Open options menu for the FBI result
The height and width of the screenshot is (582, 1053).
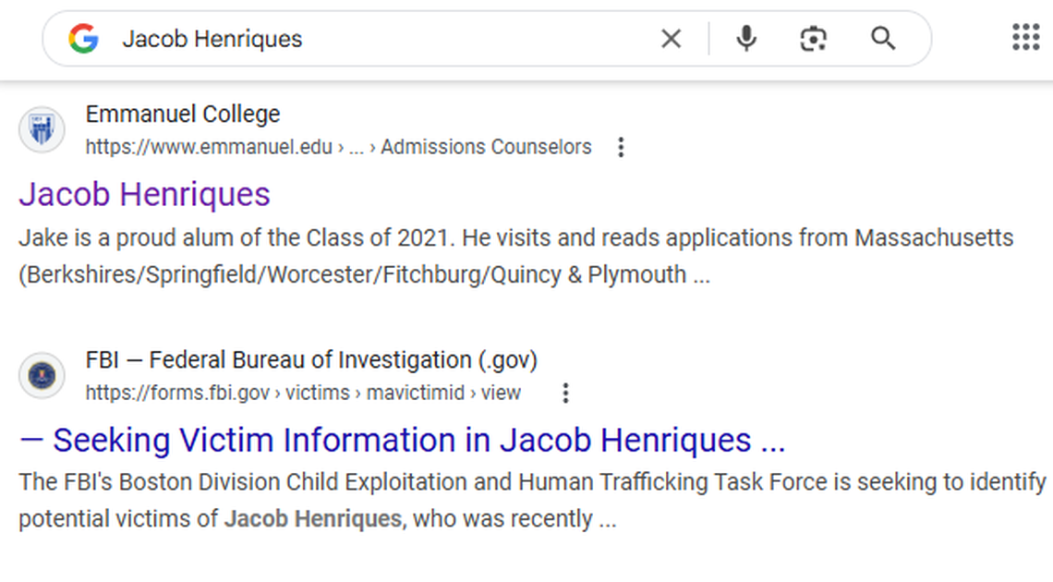click(x=564, y=392)
